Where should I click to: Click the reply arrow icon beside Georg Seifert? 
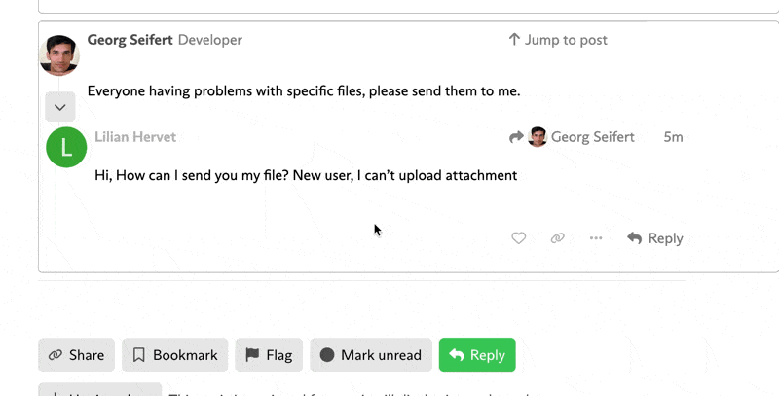point(516,137)
